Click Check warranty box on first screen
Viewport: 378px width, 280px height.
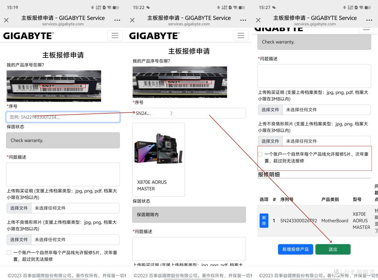(63, 140)
